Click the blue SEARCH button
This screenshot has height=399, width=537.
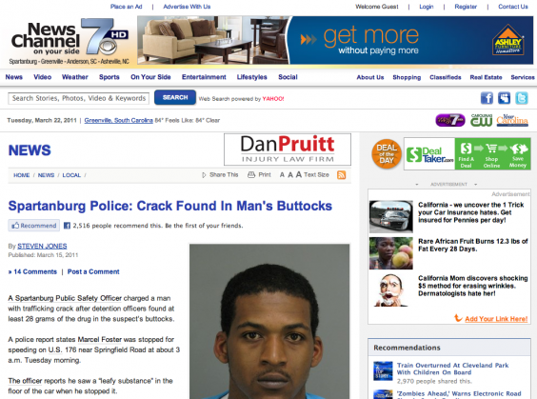pos(175,98)
